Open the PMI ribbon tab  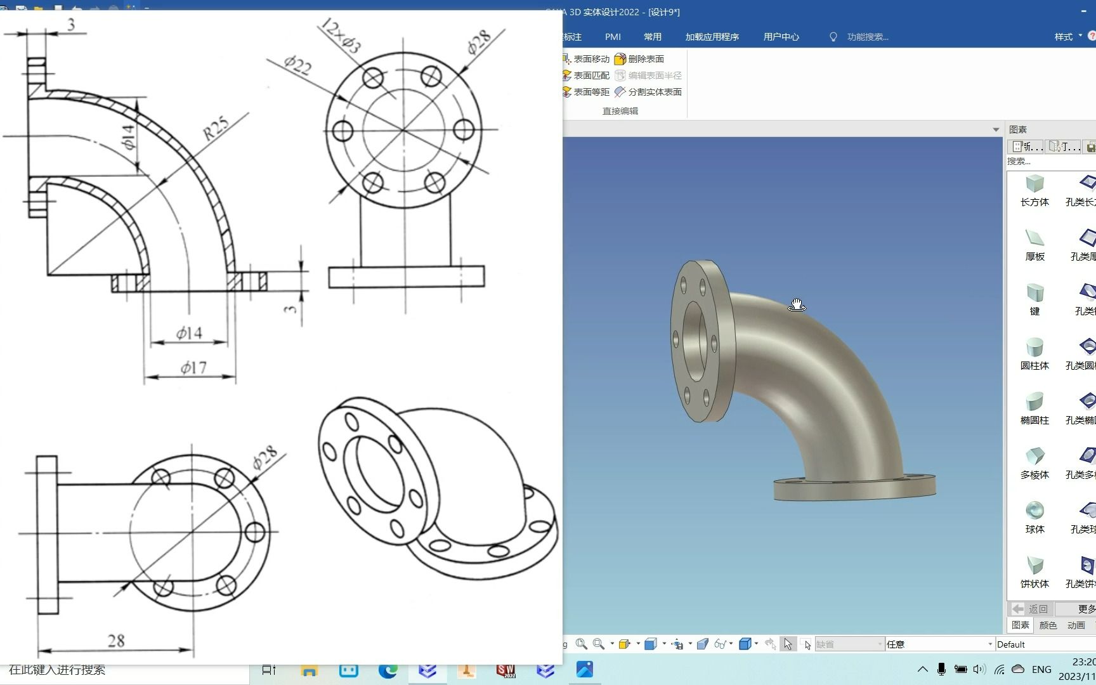pyautogui.click(x=613, y=37)
